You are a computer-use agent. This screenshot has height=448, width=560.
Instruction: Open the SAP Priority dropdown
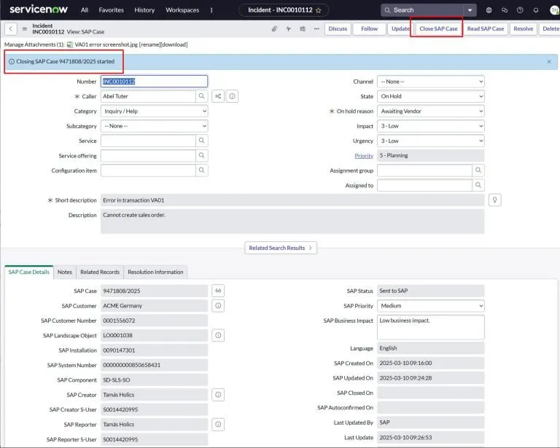tap(431, 306)
